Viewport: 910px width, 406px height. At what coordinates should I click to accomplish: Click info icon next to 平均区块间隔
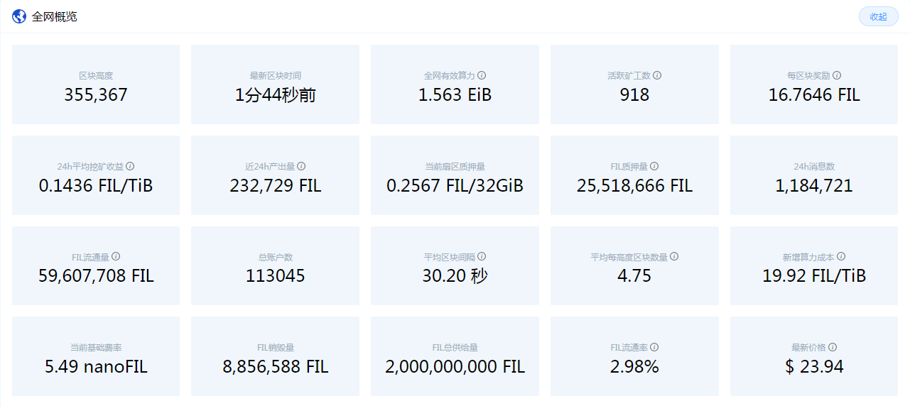point(482,257)
